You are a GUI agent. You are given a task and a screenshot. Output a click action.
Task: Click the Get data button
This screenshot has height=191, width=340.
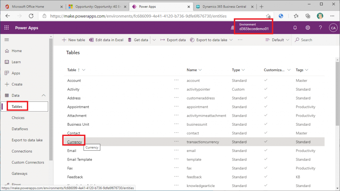(138, 40)
